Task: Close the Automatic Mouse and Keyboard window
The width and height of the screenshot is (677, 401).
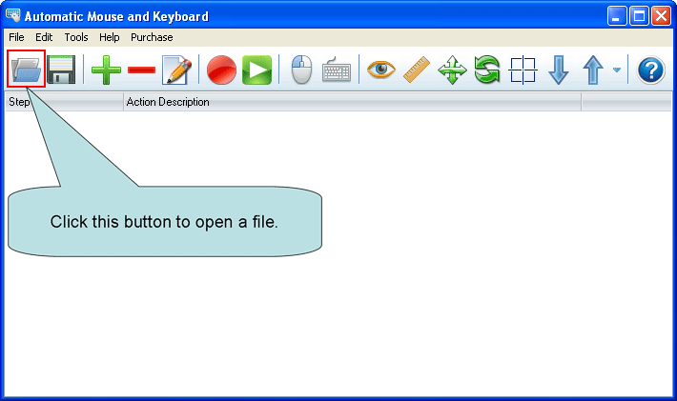Action: pyautogui.click(x=661, y=16)
